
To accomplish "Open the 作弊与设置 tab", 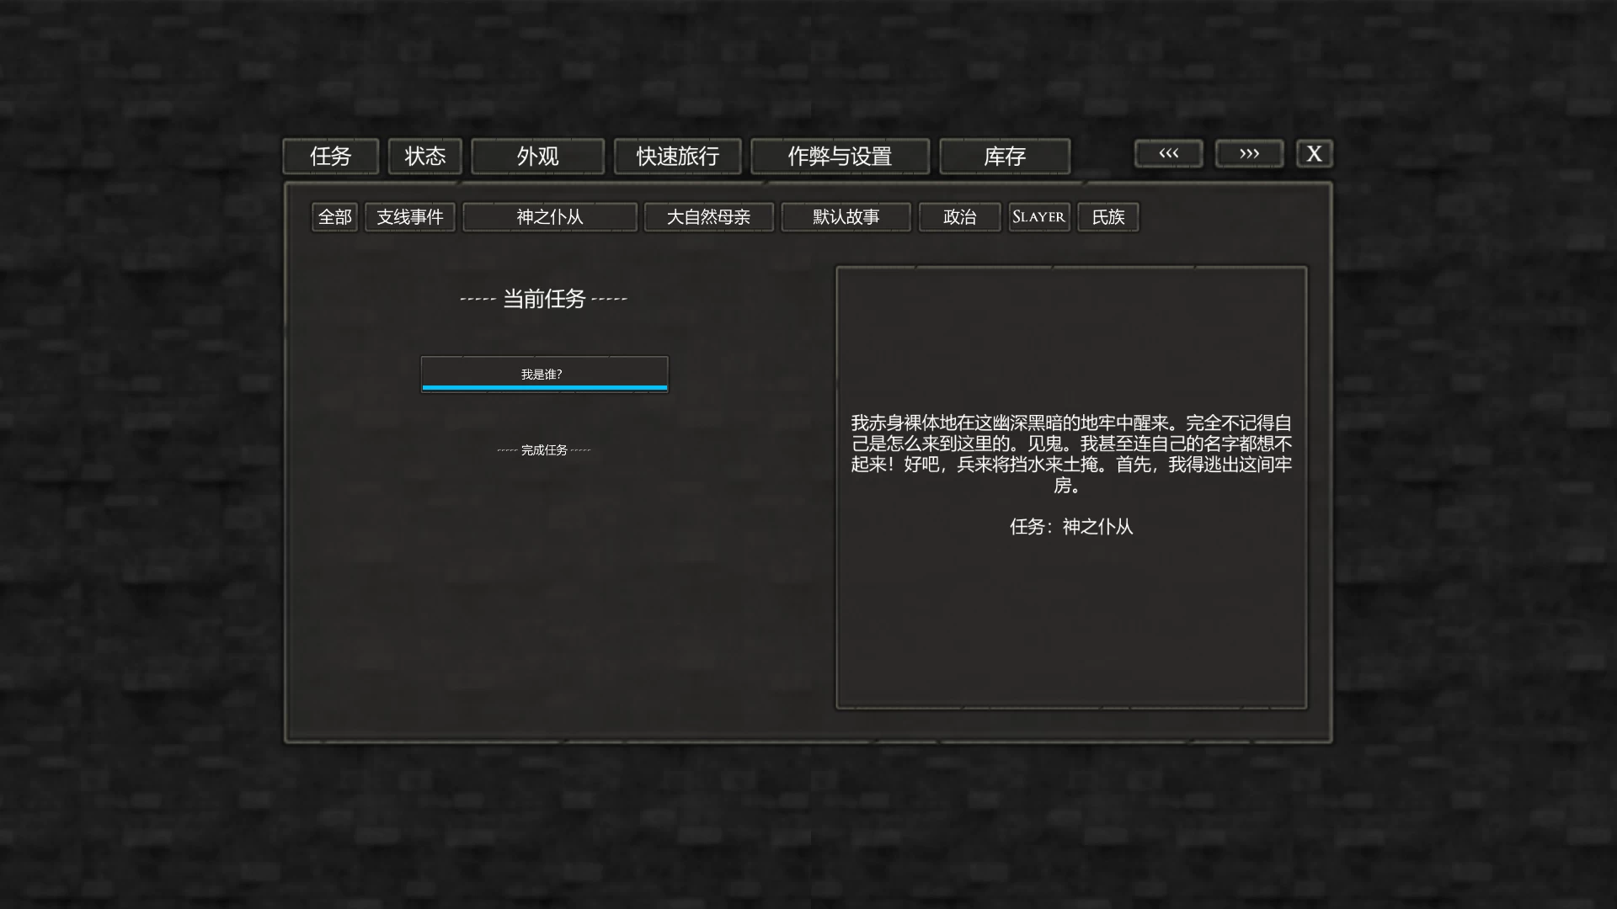I will tap(840, 156).
